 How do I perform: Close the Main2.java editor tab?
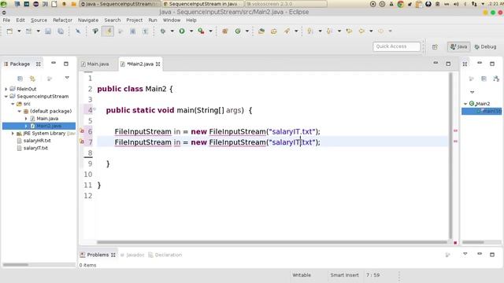[x=157, y=64]
